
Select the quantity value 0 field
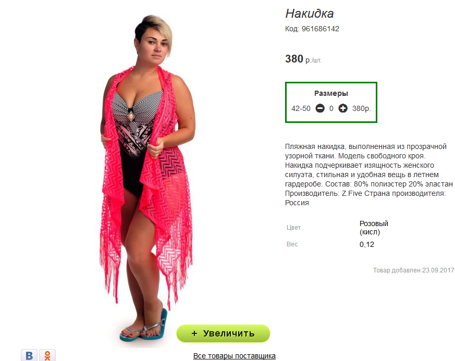(331, 108)
